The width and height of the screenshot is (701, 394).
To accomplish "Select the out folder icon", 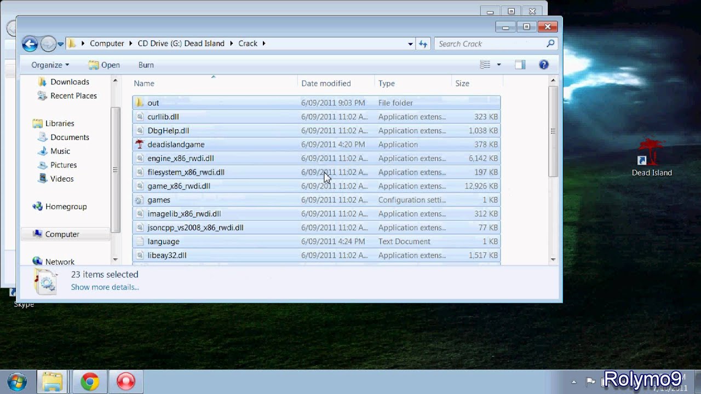I will click(x=139, y=103).
